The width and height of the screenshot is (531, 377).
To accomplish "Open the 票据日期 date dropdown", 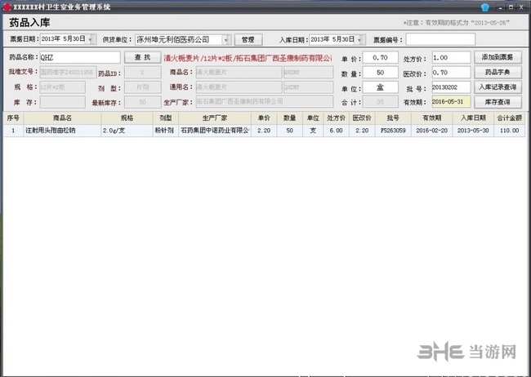I will click(91, 39).
